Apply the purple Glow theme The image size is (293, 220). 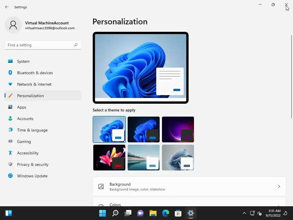(178, 129)
